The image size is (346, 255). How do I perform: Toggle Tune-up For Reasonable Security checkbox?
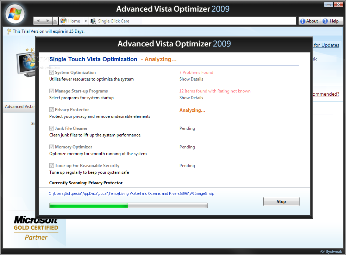(x=51, y=165)
